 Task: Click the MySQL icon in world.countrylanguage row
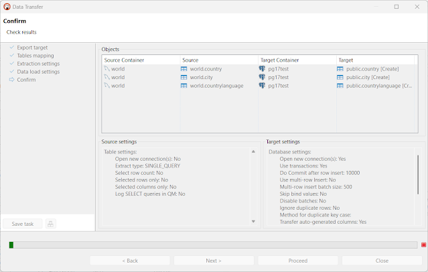point(106,86)
